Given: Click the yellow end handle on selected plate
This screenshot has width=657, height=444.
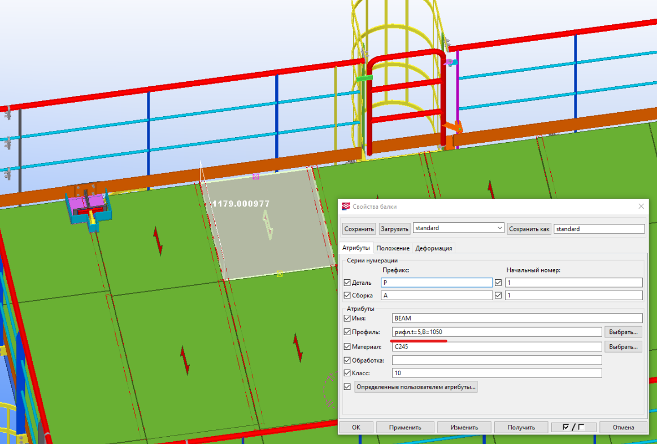Looking at the screenshot, I should [279, 274].
